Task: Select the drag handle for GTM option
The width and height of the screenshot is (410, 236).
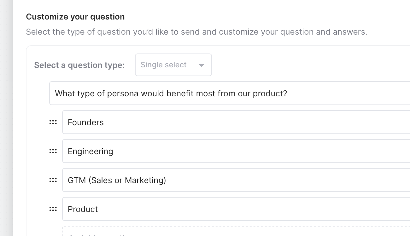Action: 53,180
